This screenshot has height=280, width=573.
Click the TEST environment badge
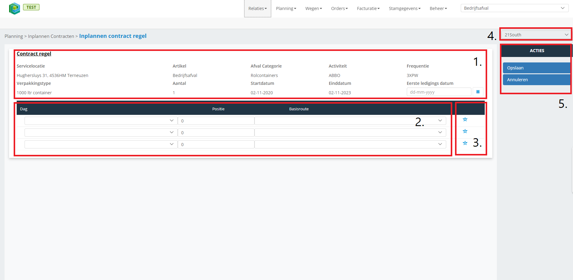pos(31,7)
